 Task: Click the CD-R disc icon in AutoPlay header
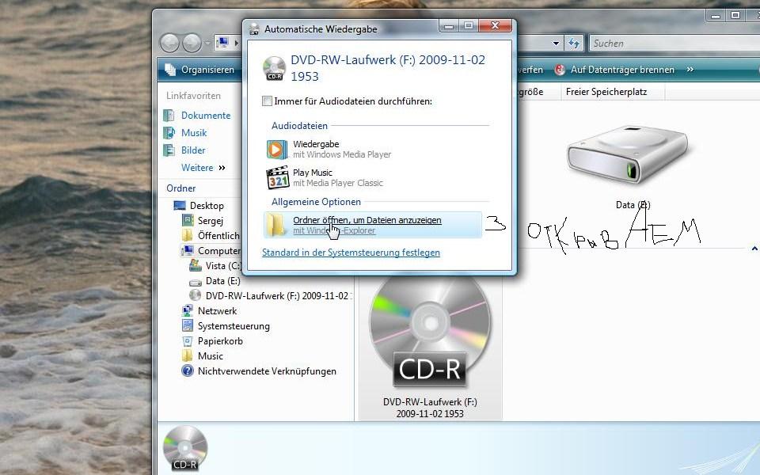point(275,68)
